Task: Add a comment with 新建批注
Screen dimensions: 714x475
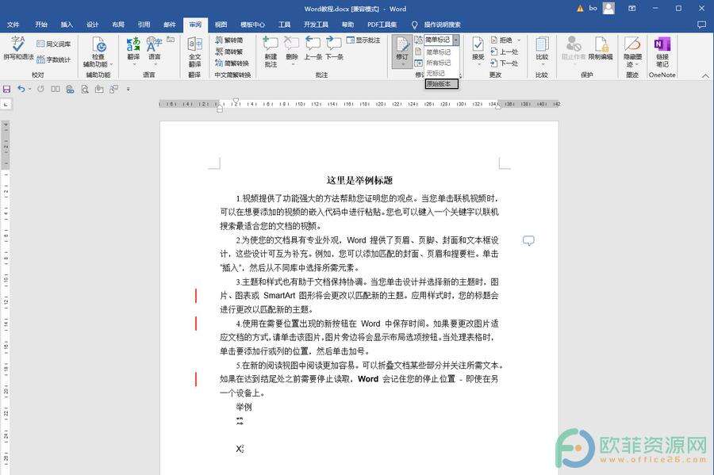Action: [x=271, y=52]
